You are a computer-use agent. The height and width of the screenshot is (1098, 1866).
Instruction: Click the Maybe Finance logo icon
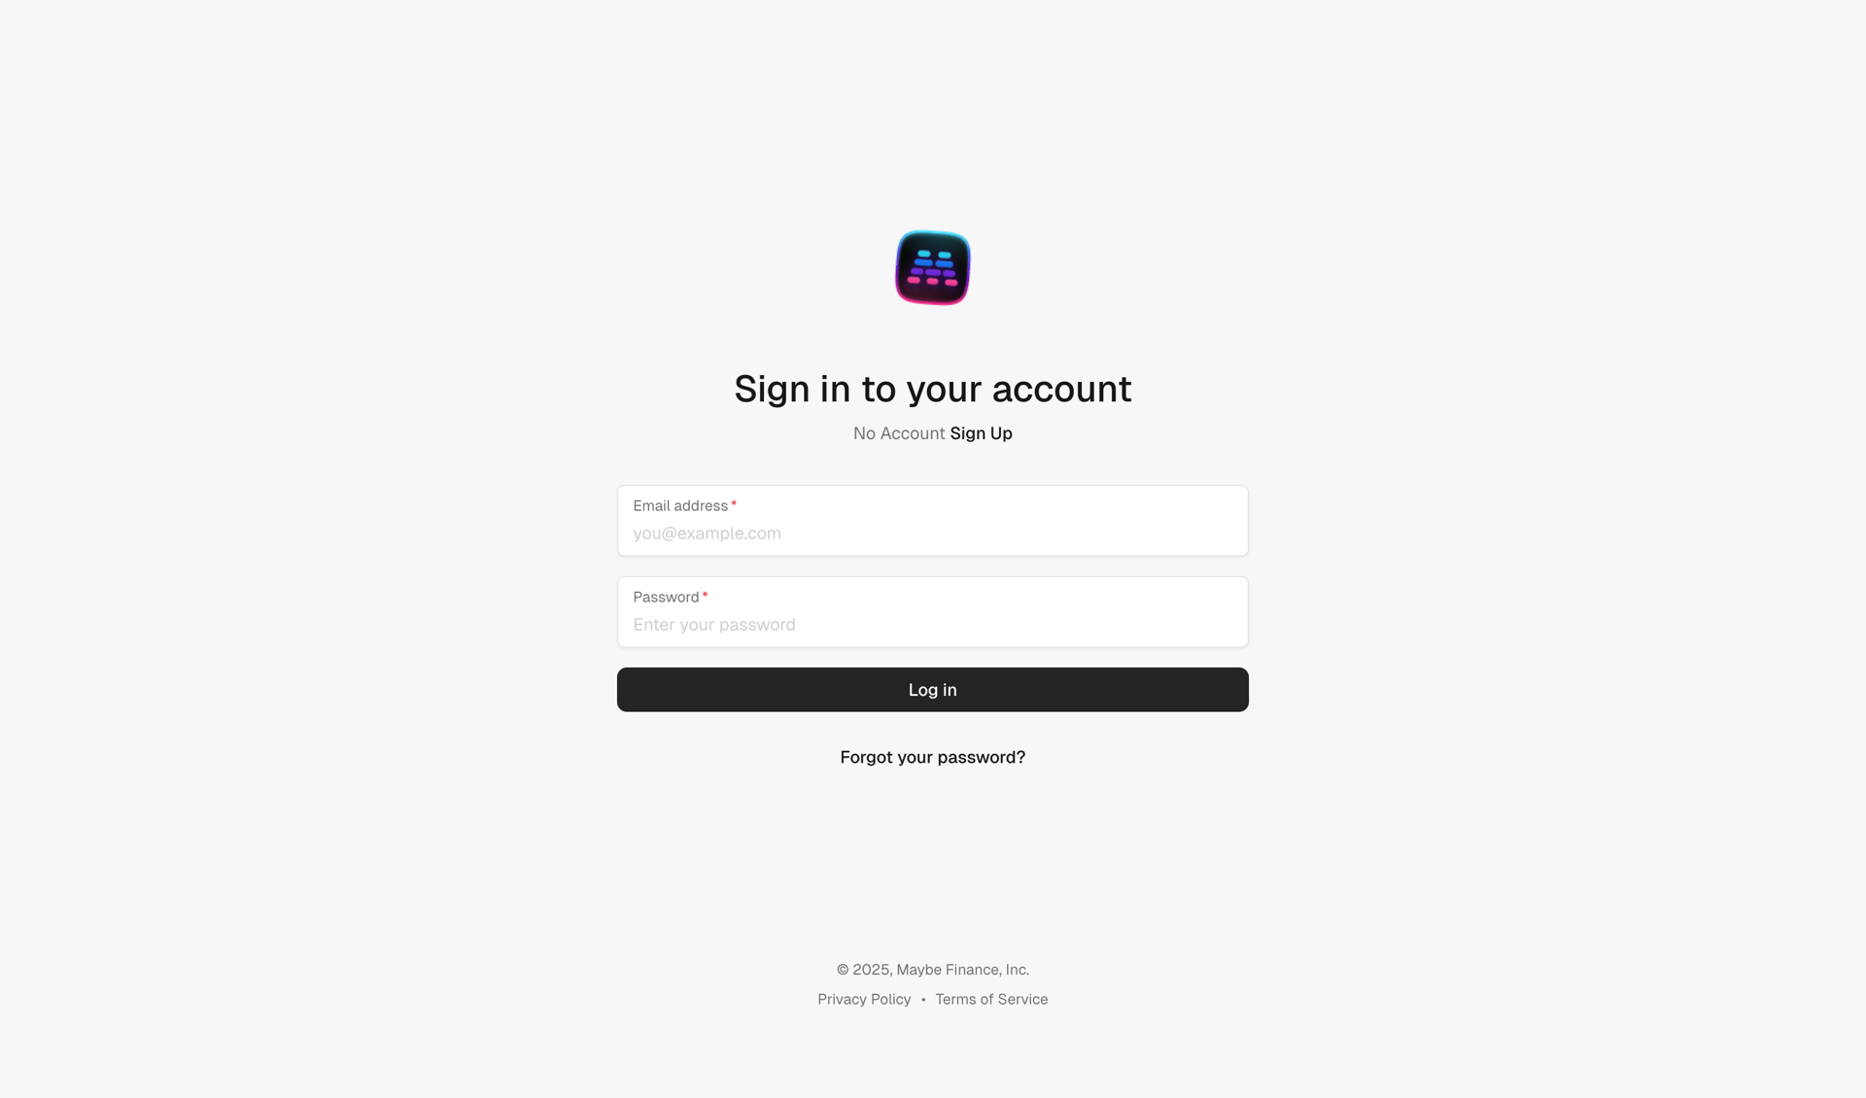[933, 267]
